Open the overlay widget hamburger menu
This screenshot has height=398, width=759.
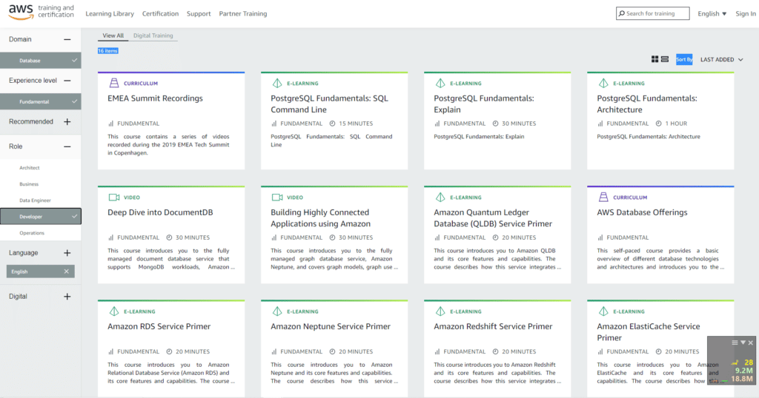coord(735,343)
